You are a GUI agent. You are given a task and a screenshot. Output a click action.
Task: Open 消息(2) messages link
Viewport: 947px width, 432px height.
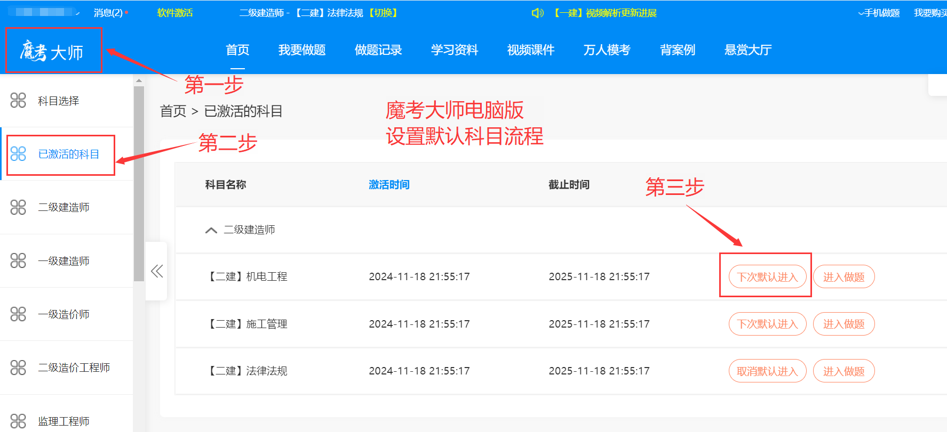pyautogui.click(x=108, y=13)
